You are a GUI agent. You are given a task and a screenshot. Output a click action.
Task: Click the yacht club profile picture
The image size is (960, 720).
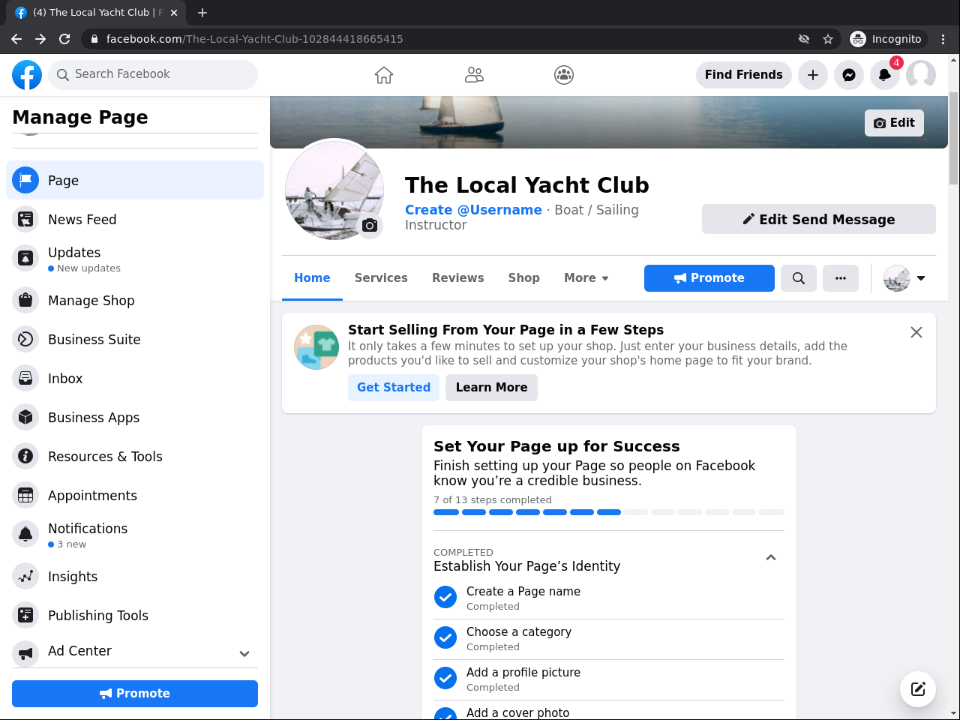click(x=334, y=190)
